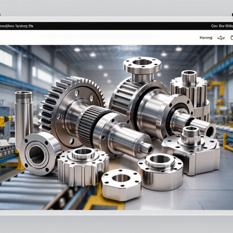Open the short second navigation link after 'Homel'
233x233 pixels.
pos(221,38)
